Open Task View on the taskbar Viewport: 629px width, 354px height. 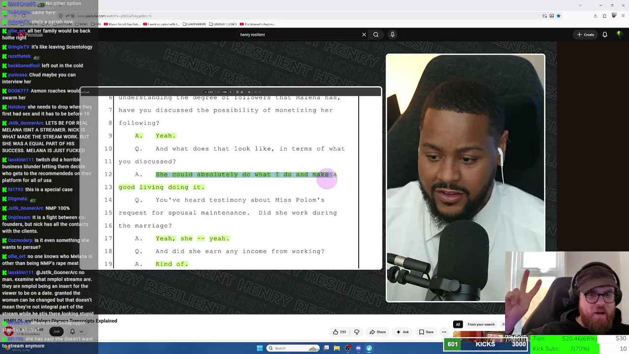[326, 348]
